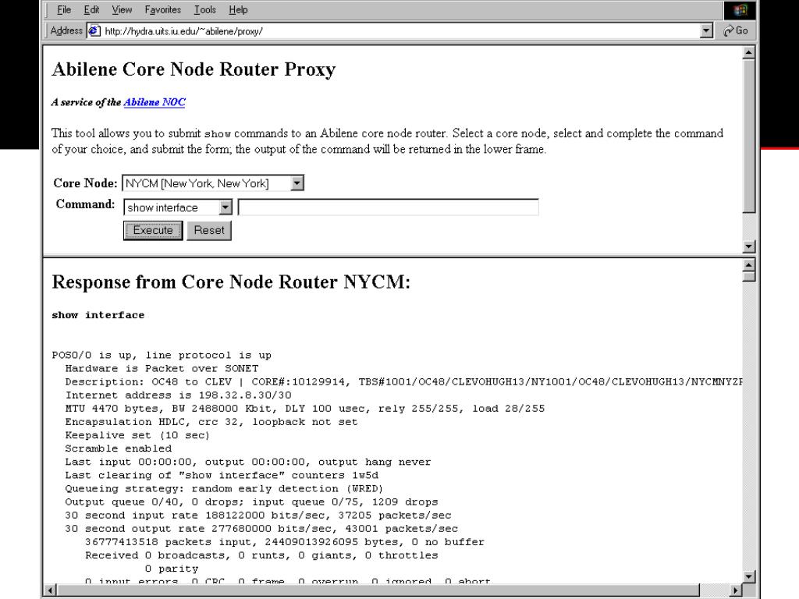This screenshot has height=599, width=799.
Task: Follow the Abilene NOC link
Action: (x=154, y=102)
